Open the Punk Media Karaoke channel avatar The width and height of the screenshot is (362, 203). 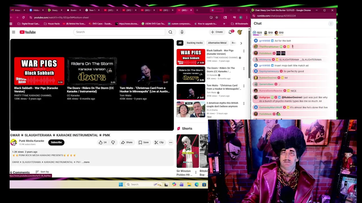(14, 142)
